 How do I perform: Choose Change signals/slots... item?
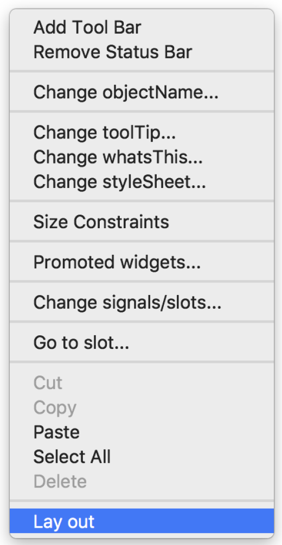(142, 303)
